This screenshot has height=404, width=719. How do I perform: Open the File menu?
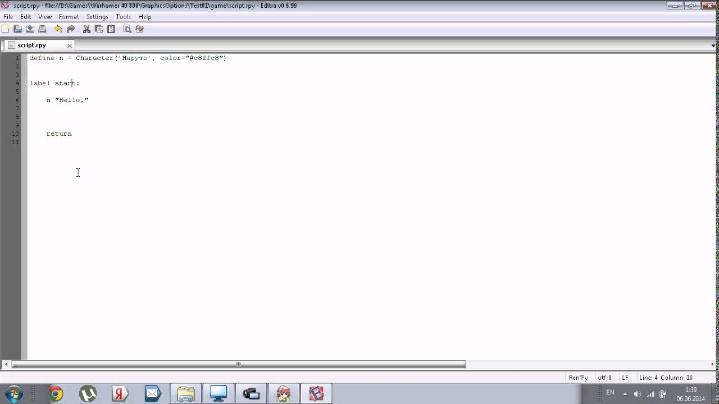click(8, 17)
